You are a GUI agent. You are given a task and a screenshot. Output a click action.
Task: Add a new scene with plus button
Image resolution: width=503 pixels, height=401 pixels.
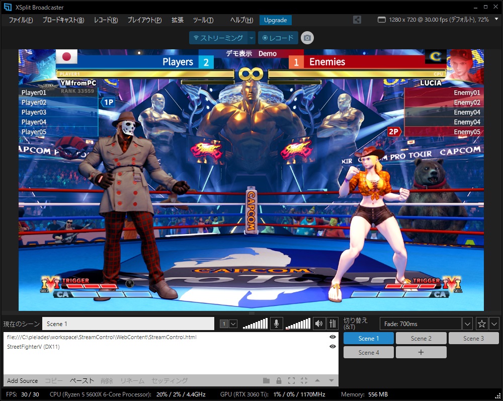[421, 352]
